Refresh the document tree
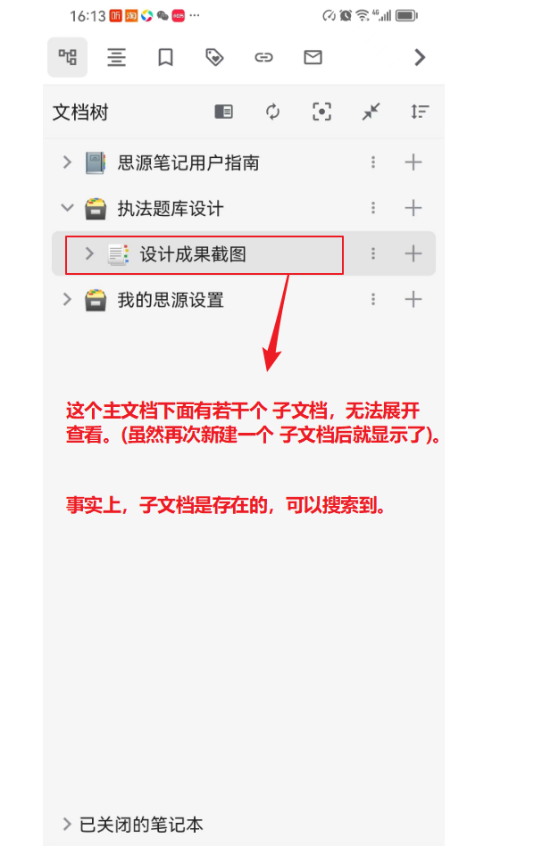The width and height of the screenshot is (559, 846). tap(272, 112)
